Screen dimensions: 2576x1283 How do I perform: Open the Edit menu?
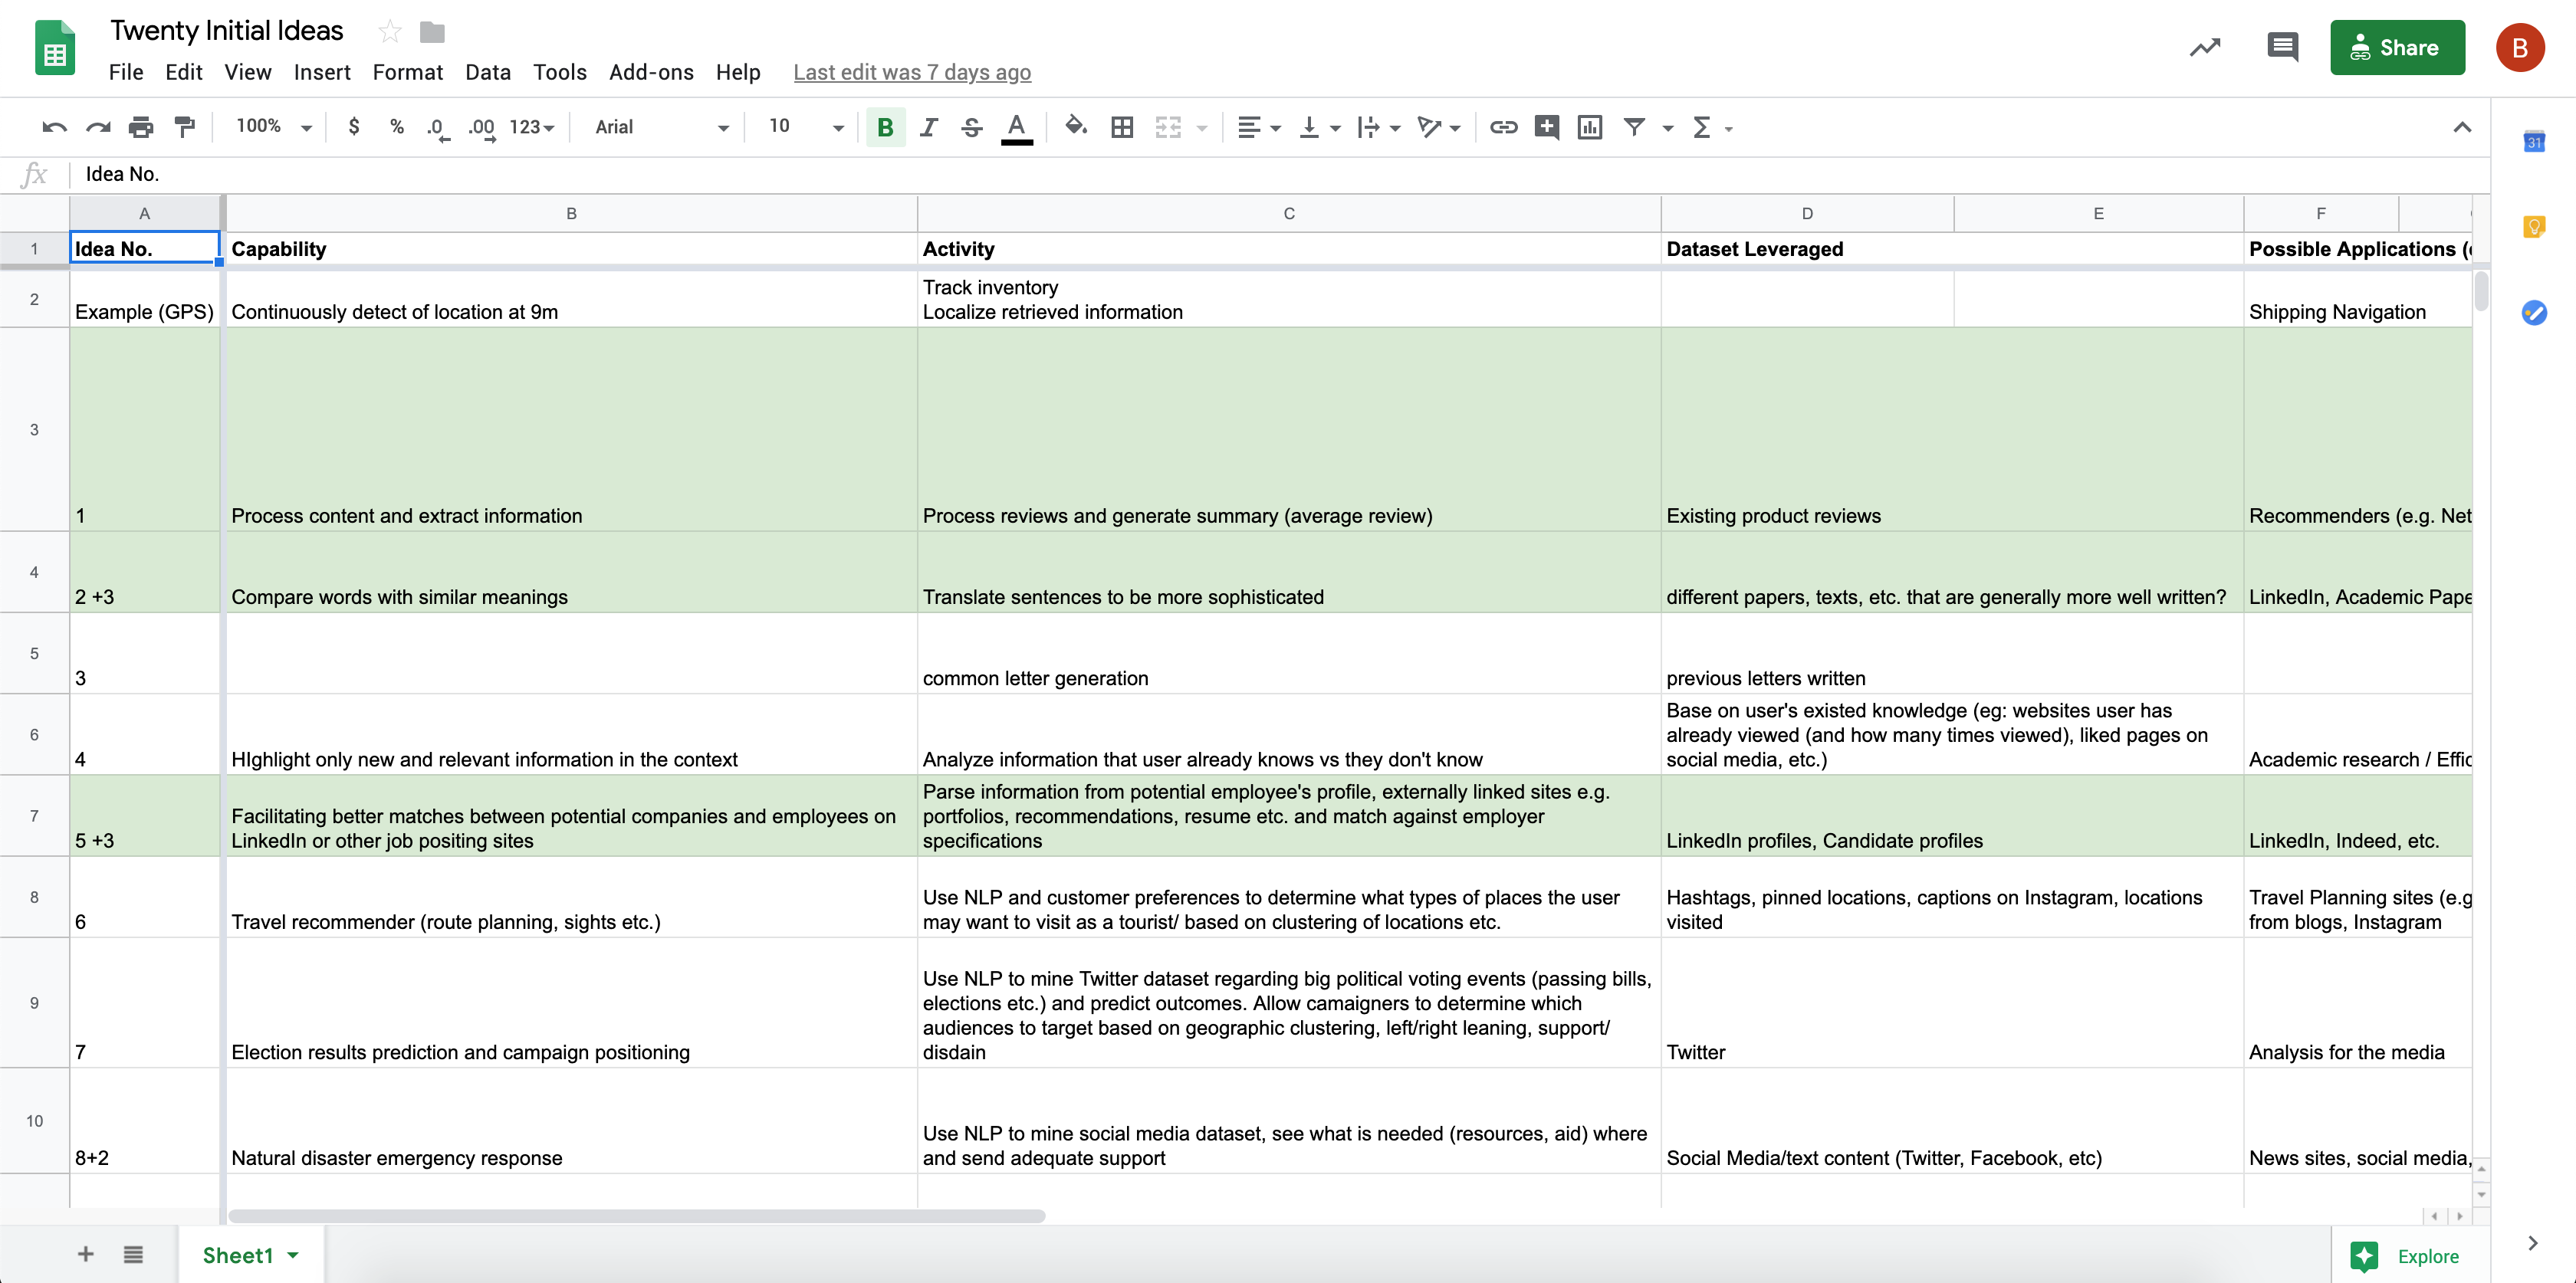[184, 72]
